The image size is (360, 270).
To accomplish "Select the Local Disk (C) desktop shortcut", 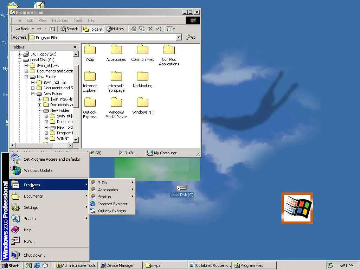I will (182, 191).
